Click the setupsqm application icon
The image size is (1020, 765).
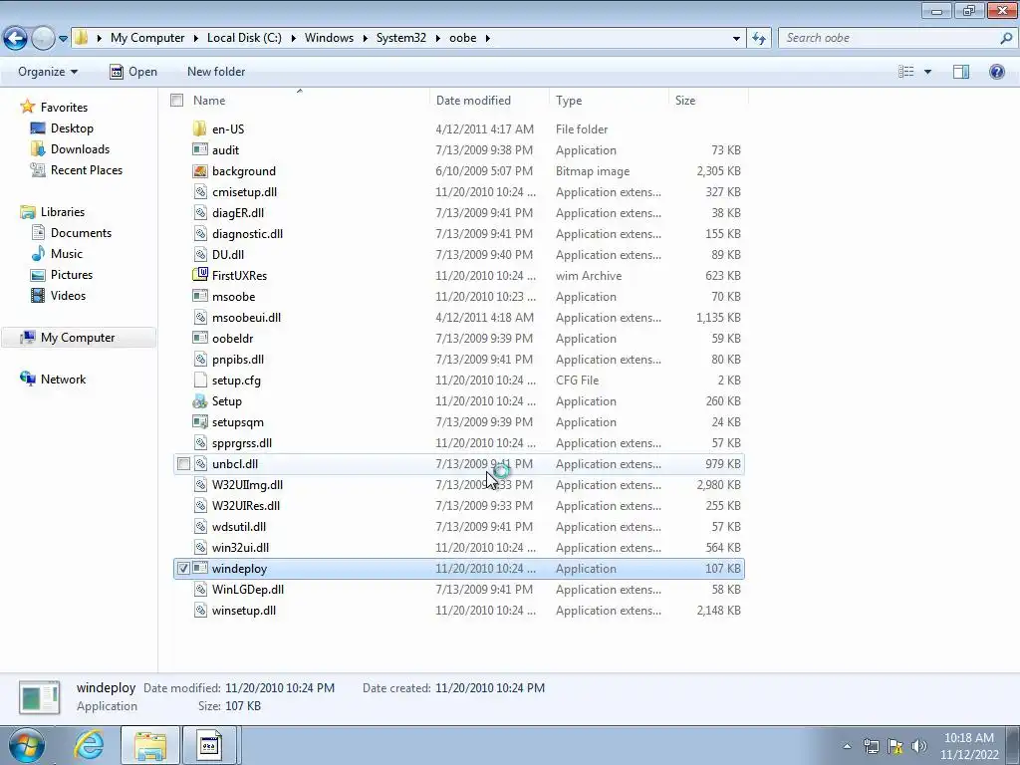pyautogui.click(x=199, y=421)
